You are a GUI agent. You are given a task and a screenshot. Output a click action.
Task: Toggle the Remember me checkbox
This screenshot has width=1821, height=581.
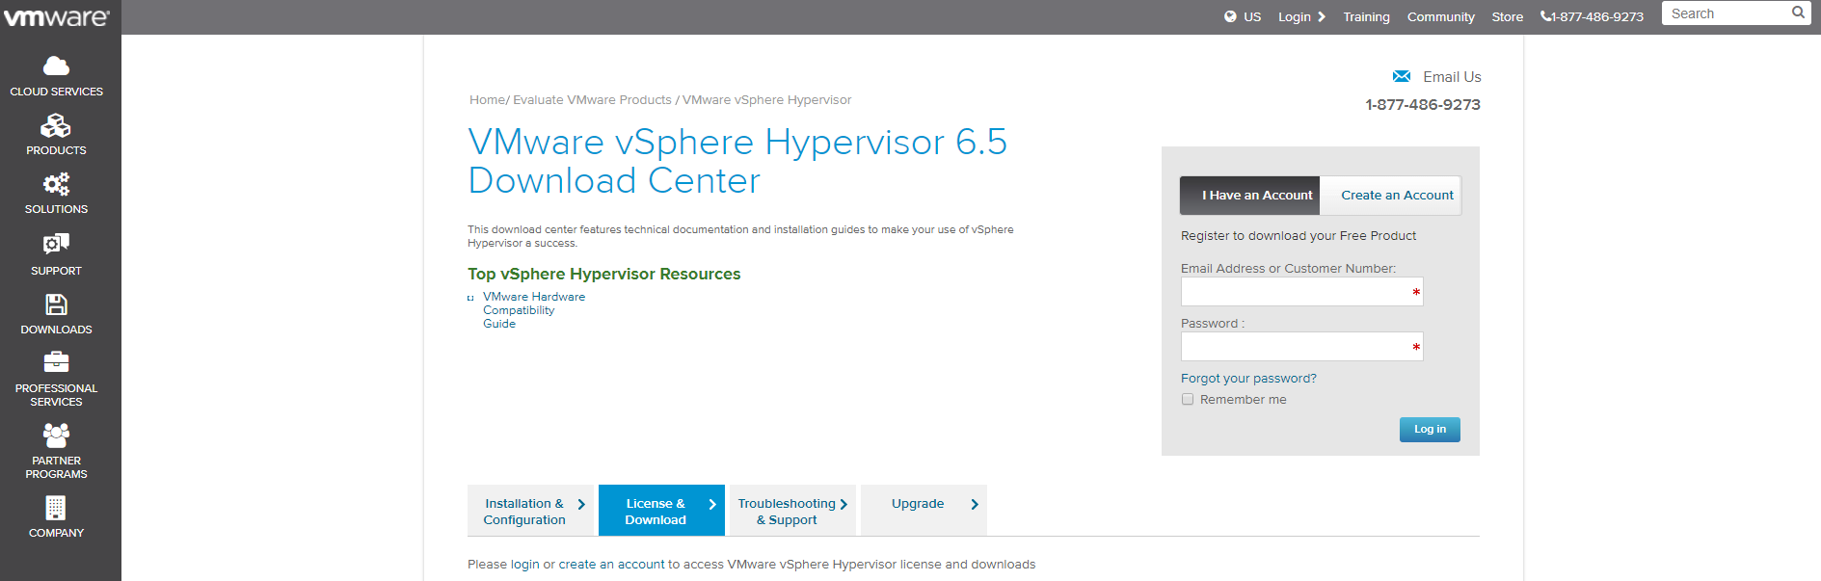tap(1188, 399)
